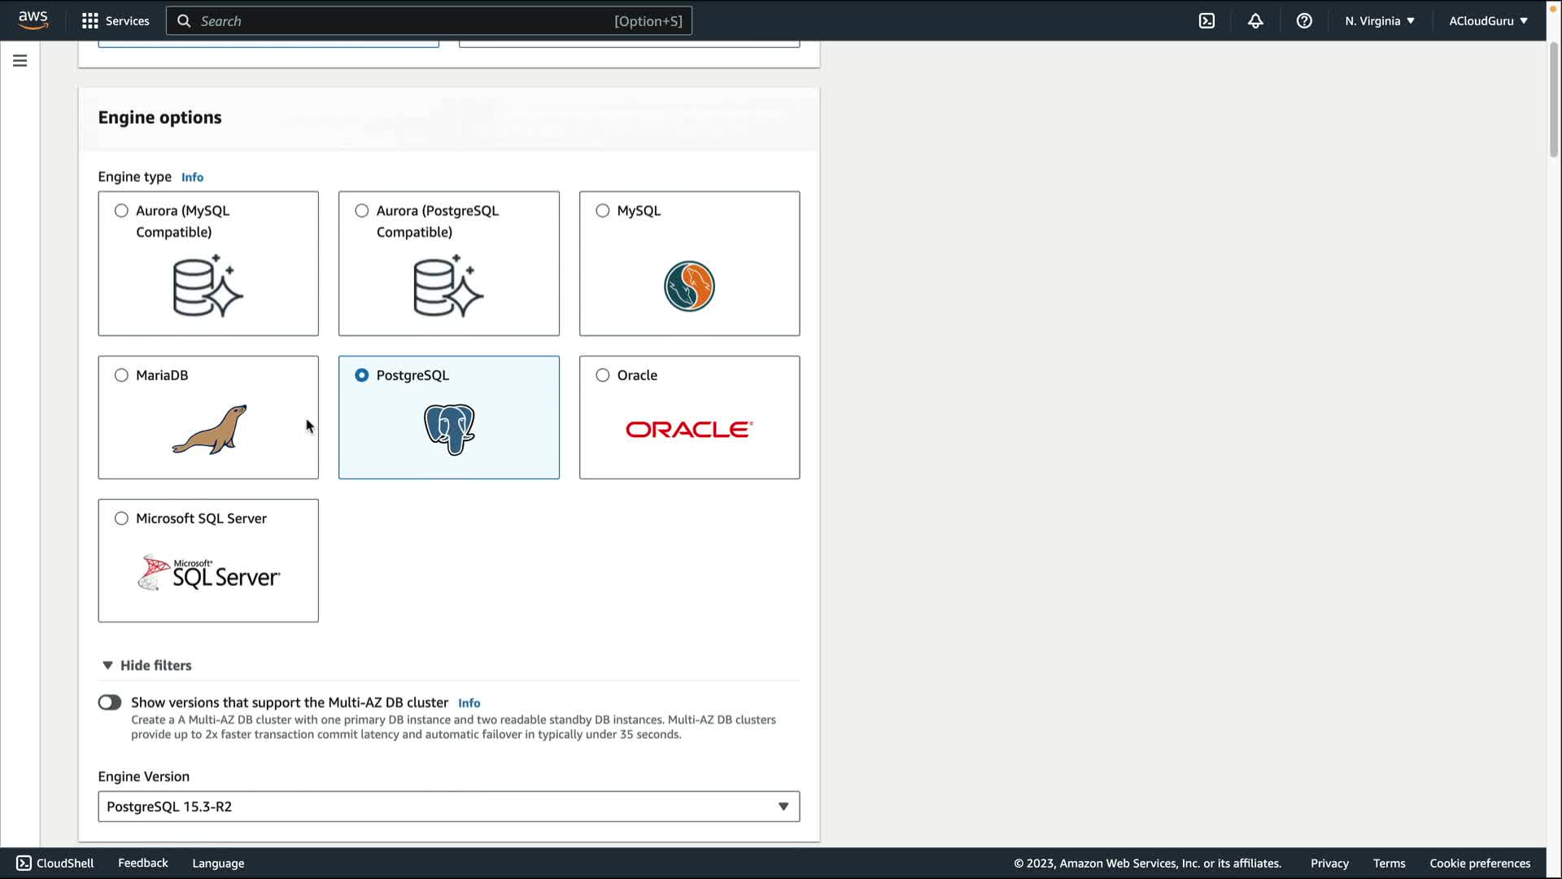Collapse the Hide filters section
This screenshot has width=1562, height=879.
146,665
